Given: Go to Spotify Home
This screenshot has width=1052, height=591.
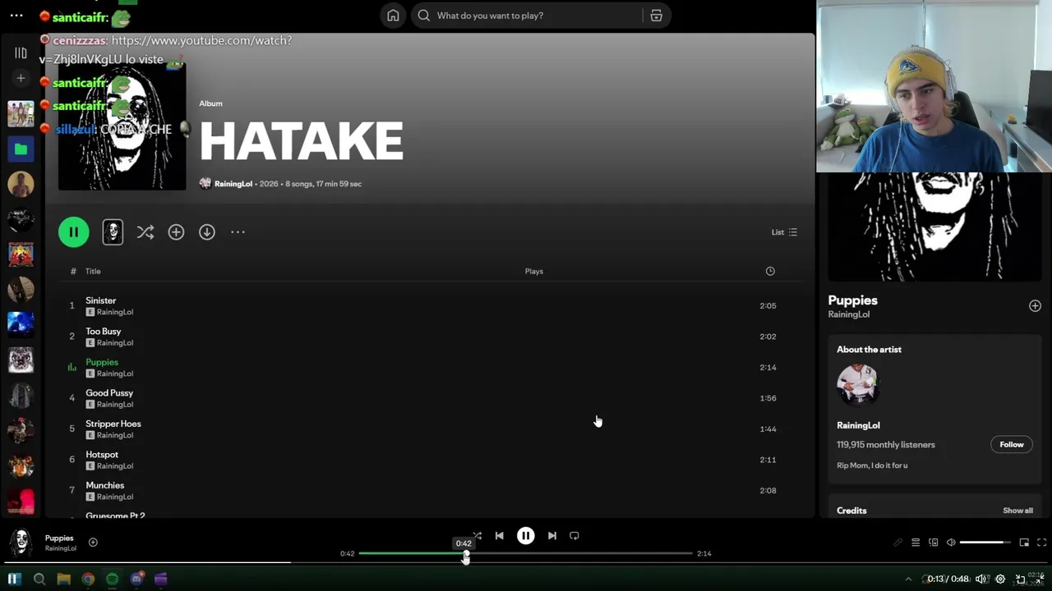Looking at the screenshot, I should point(393,16).
